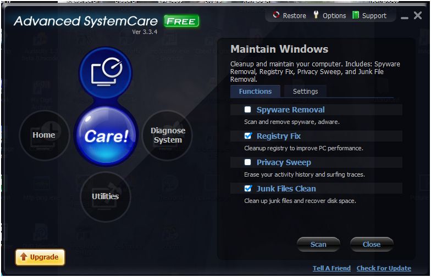Click the Options wrench icon

pyautogui.click(x=316, y=14)
